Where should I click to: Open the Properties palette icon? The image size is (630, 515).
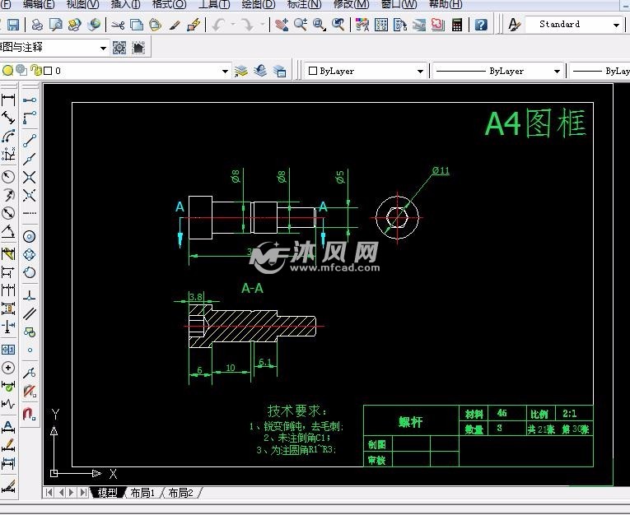[x=362, y=25]
